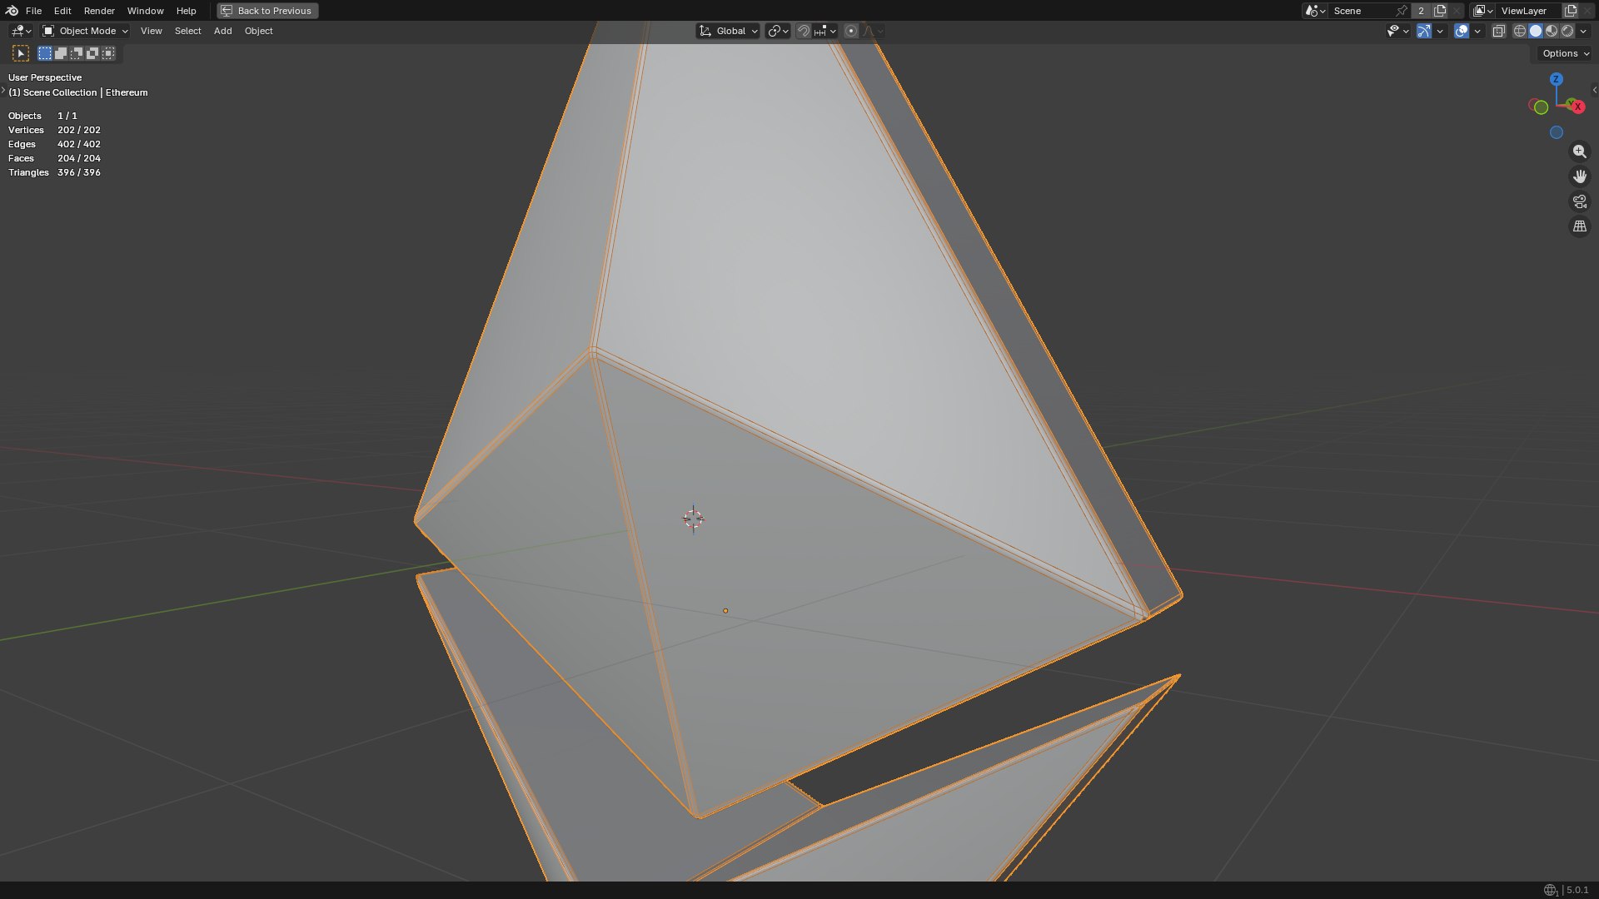
Task: Switch to solid viewport shading
Action: coord(1536,31)
